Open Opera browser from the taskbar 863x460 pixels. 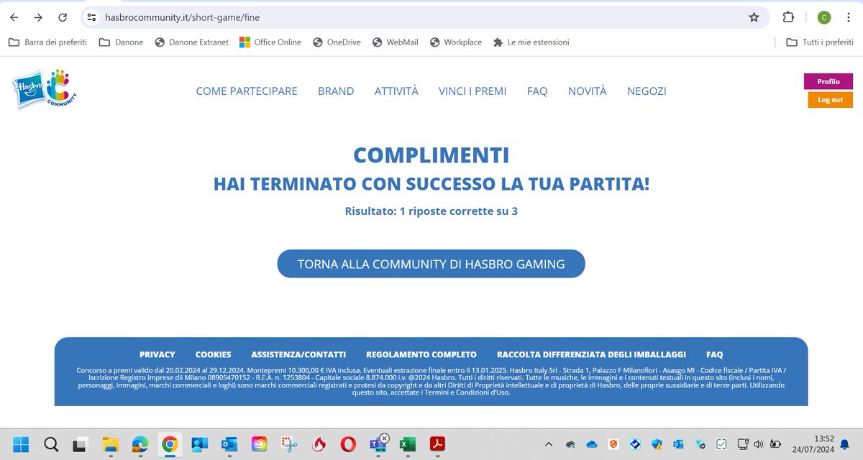[x=348, y=444]
